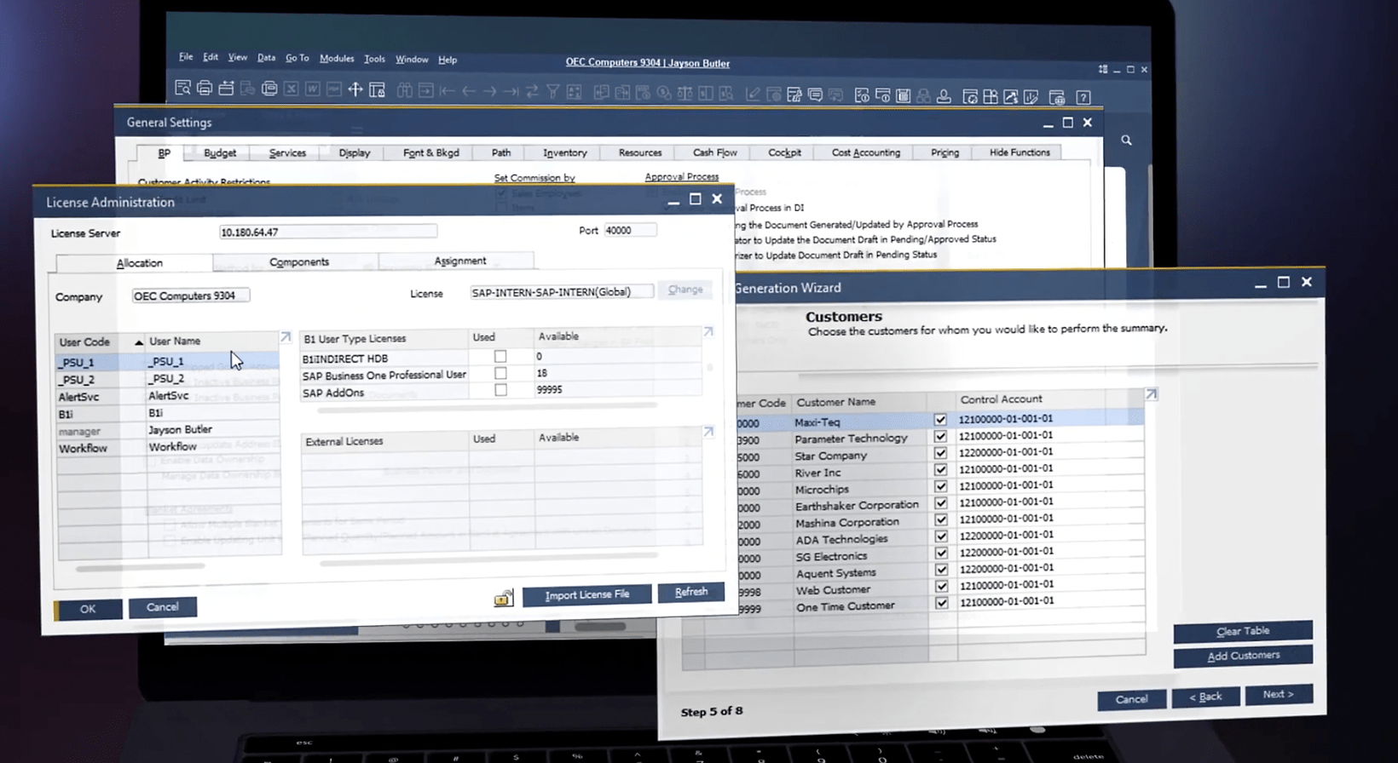Uncheck the Microchips customer checkbox

(x=941, y=486)
